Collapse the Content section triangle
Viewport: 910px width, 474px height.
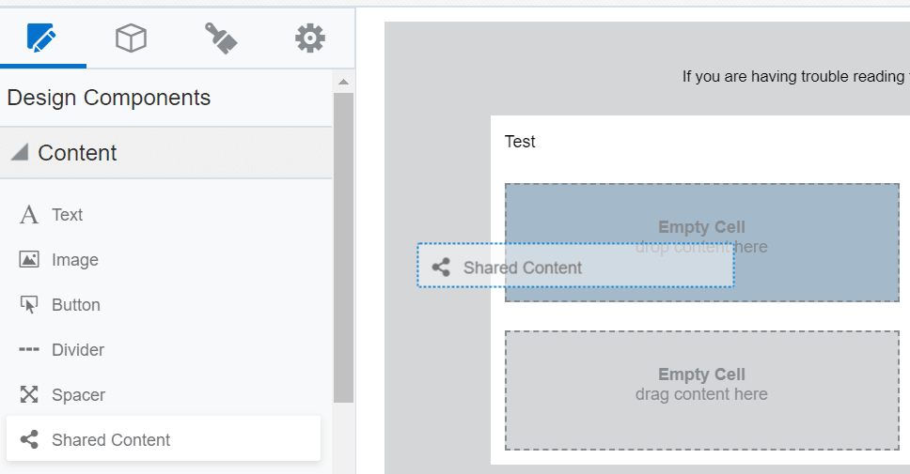click(19, 152)
